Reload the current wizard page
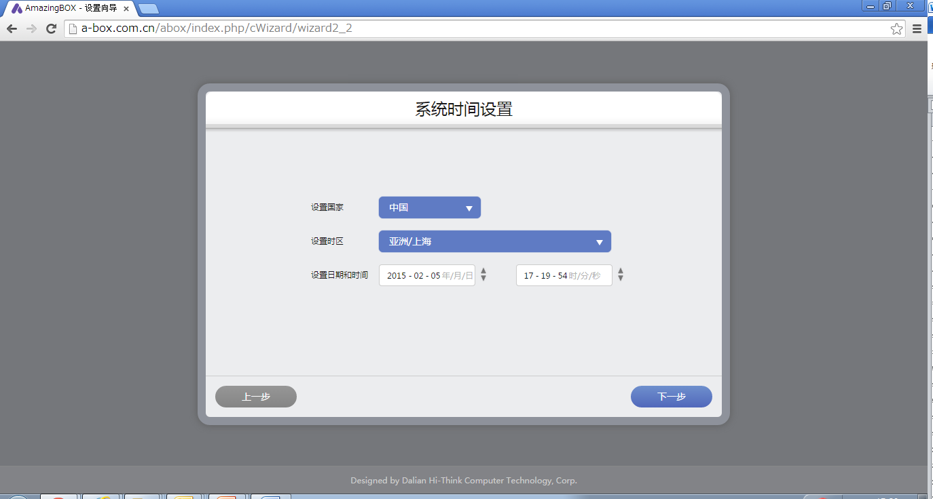The height and width of the screenshot is (499, 933). click(x=51, y=28)
